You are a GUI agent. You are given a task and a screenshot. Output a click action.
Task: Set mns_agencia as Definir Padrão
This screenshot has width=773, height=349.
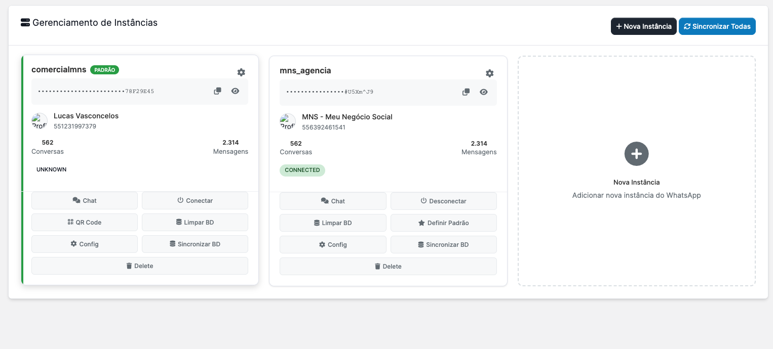[443, 223]
